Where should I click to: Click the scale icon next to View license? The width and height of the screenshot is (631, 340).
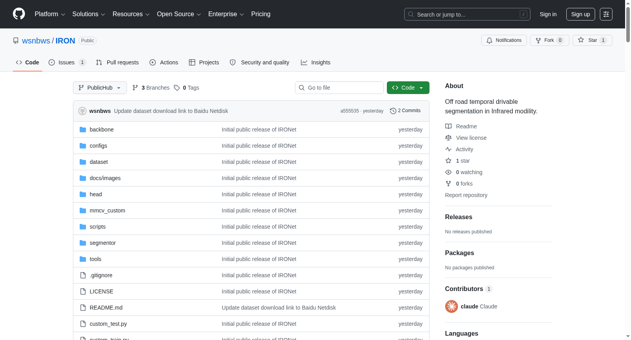pos(448,138)
